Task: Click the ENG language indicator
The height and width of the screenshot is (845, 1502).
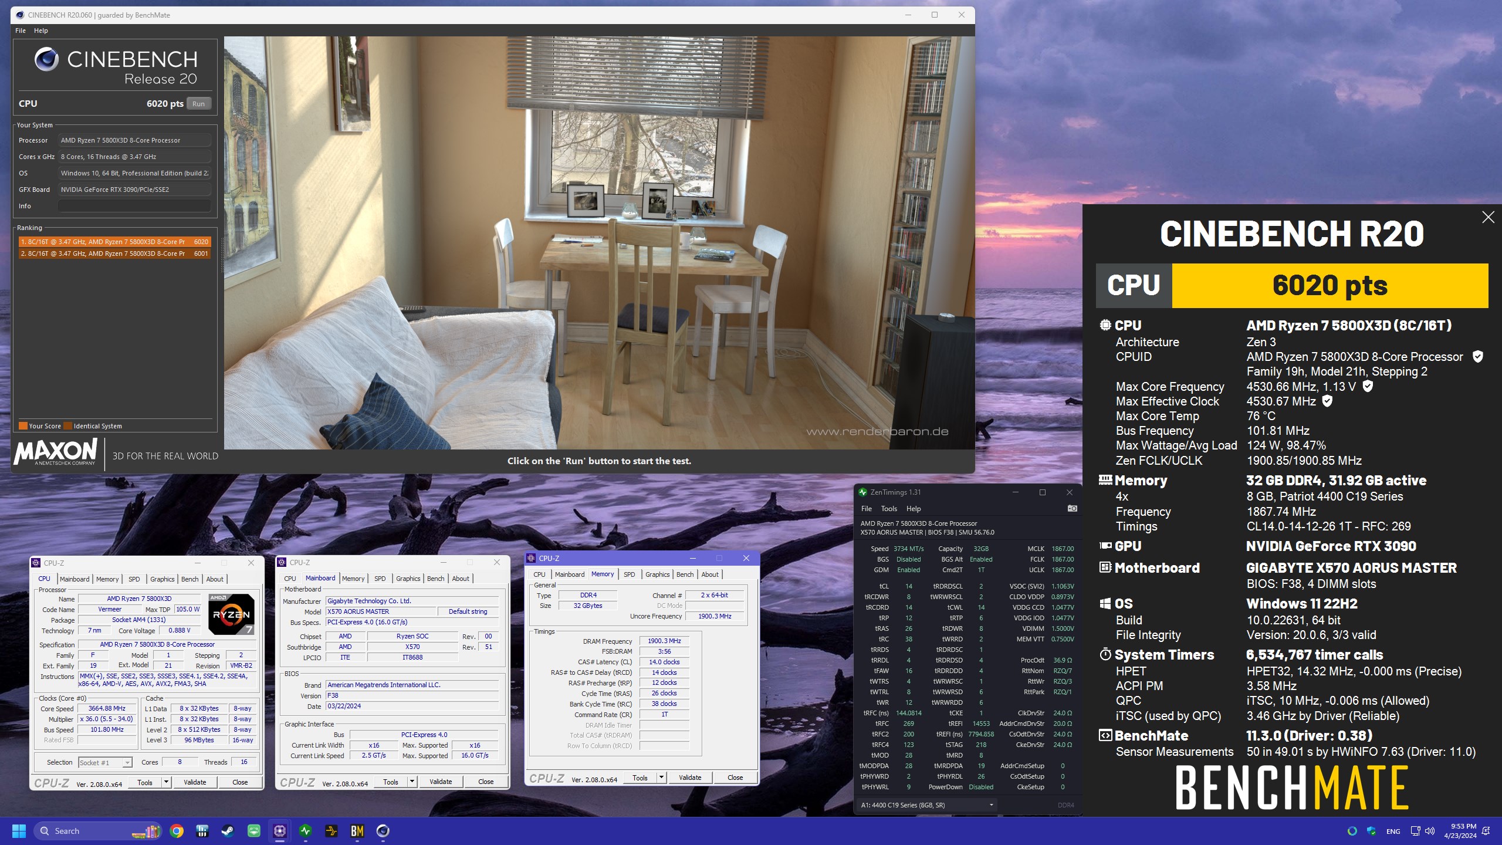Action: (1393, 832)
